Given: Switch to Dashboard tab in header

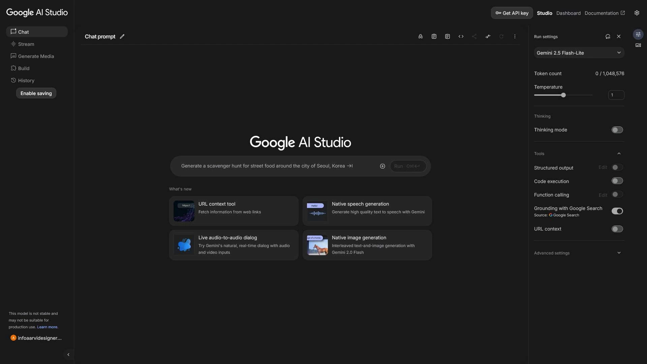Looking at the screenshot, I should point(568,13).
